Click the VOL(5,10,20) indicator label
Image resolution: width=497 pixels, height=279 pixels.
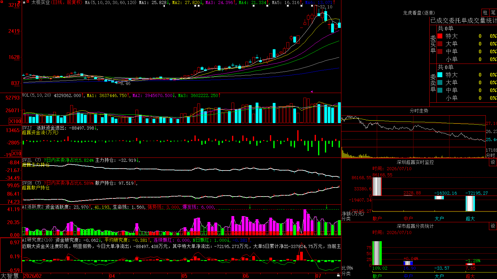tap(36, 95)
